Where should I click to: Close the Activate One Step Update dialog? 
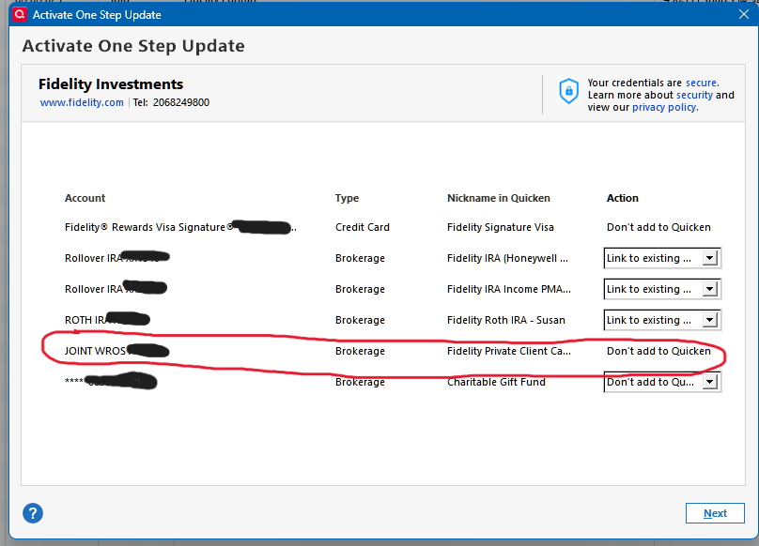coord(744,14)
